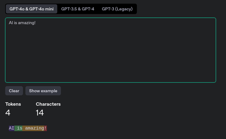226x139 pixels.
Task: Click the bottom-right corner inside the text box
Action: (213, 79)
